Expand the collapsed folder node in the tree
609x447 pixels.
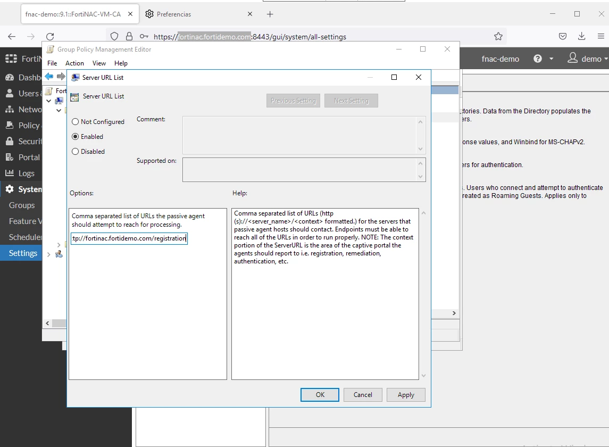(59, 245)
